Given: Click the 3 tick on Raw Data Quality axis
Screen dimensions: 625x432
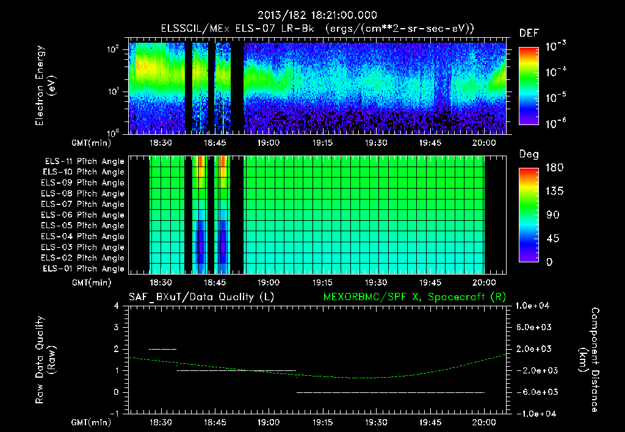Looking at the screenshot, I should point(116,328).
